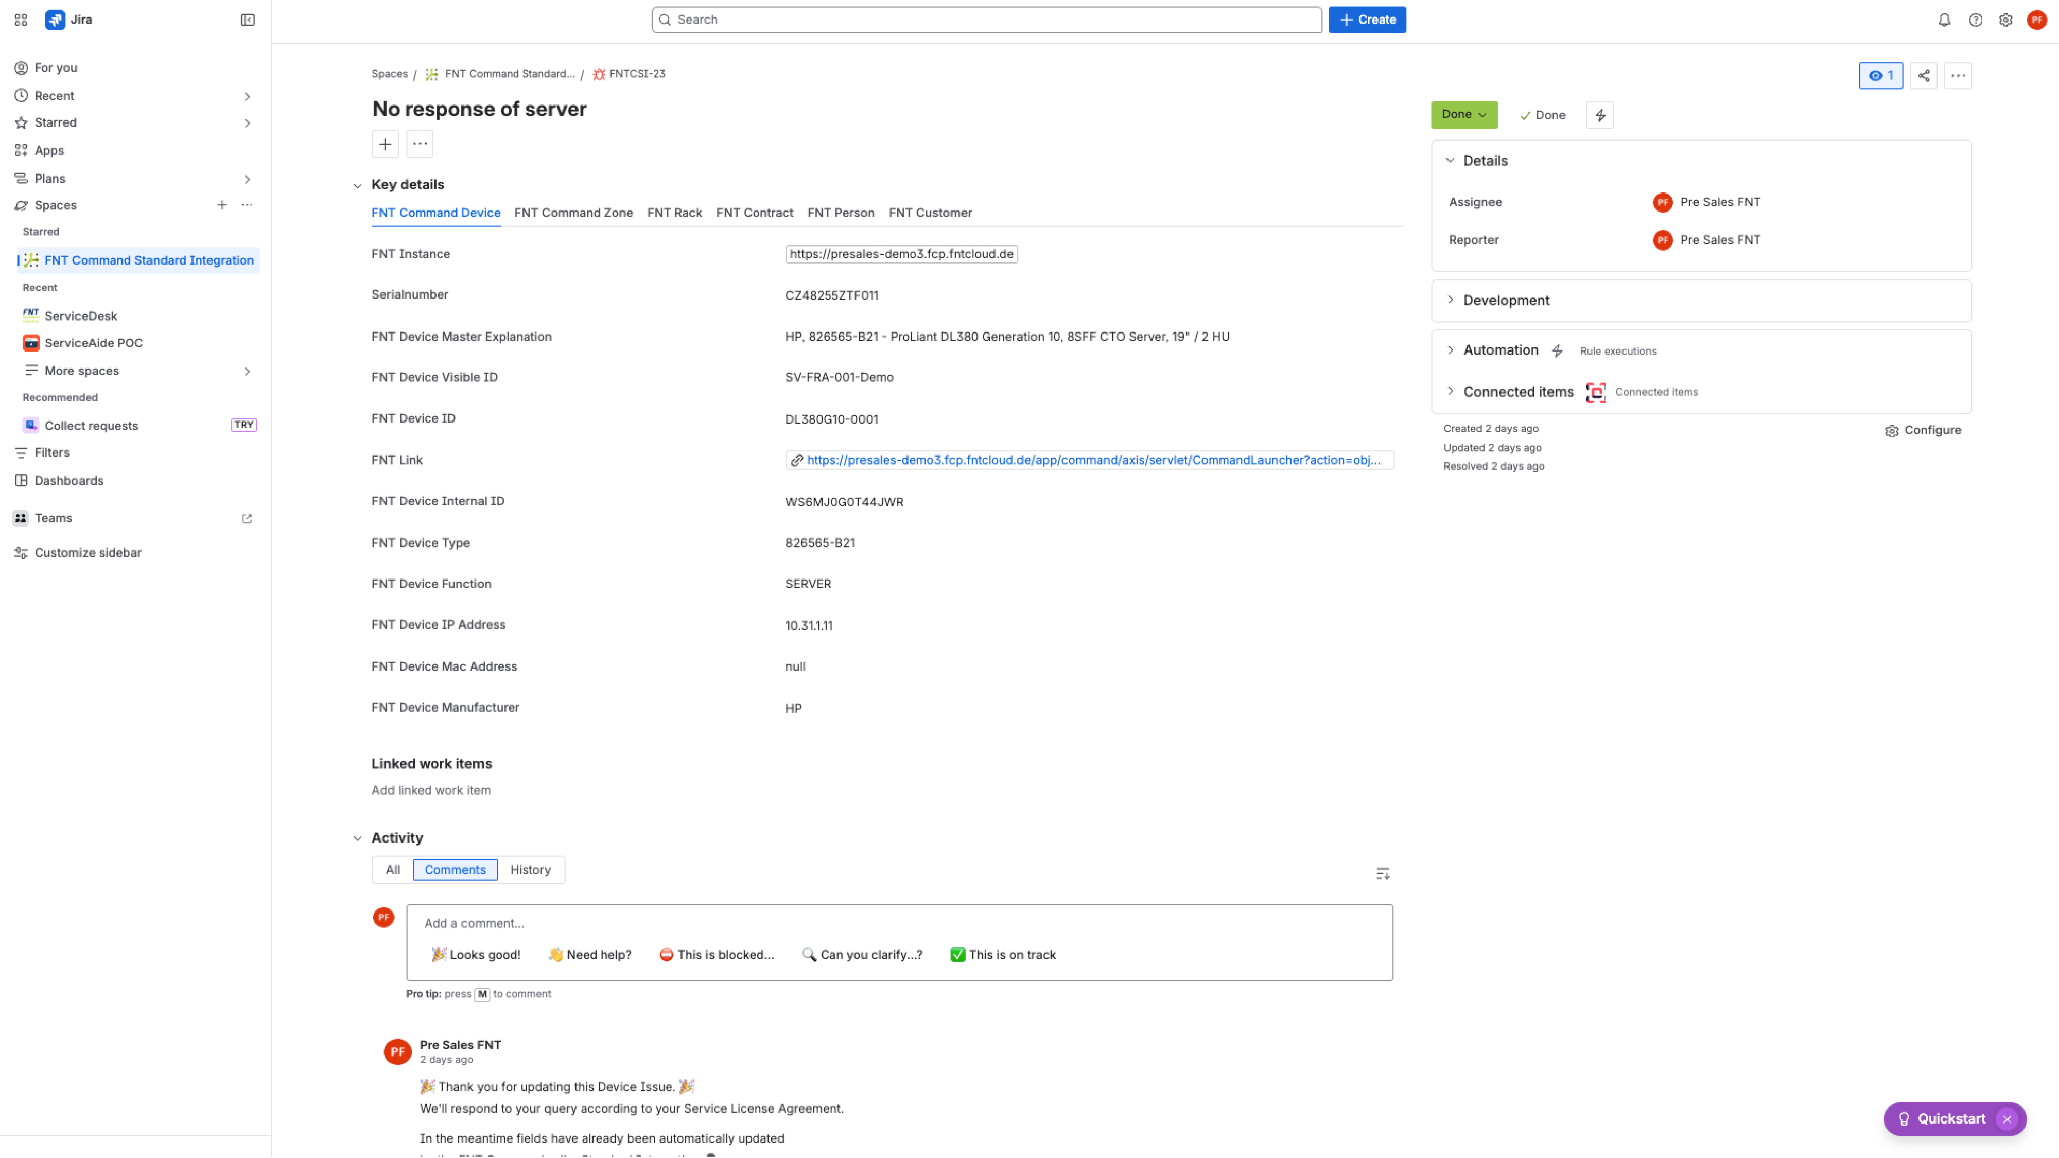The width and height of the screenshot is (2059, 1158).
Task: Insert the Looks good! quick comment
Action: 476,955
